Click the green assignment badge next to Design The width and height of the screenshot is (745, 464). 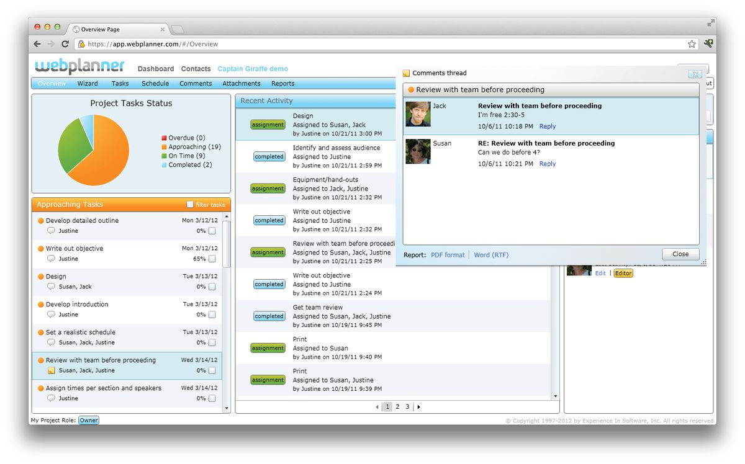[268, 124]
